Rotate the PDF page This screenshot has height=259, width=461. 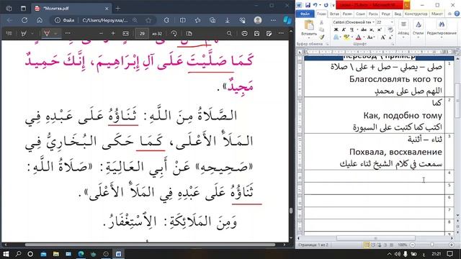pos(174,34)
